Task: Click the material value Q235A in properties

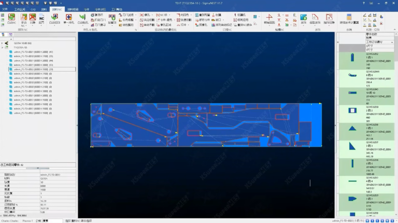Action: [x=44, y=178]
